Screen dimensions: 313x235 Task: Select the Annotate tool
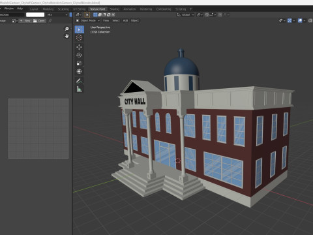[x=79, y=81]
